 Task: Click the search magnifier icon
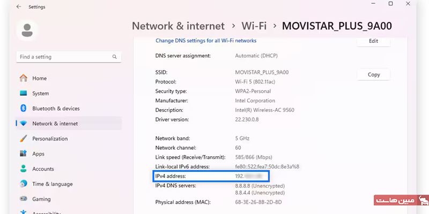114,57
